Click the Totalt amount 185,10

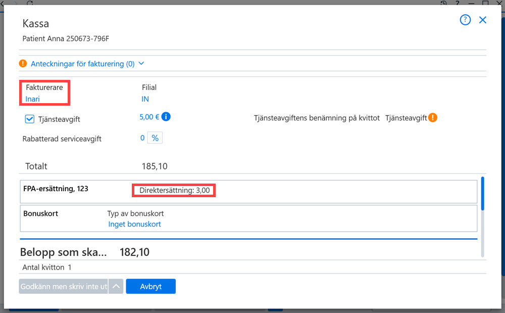tap(155, 166)
